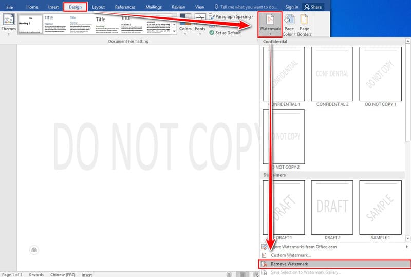411x277 pixels.
Task: Click the More Watermarks Office.com icon
Action: click(x=264, y=247)
